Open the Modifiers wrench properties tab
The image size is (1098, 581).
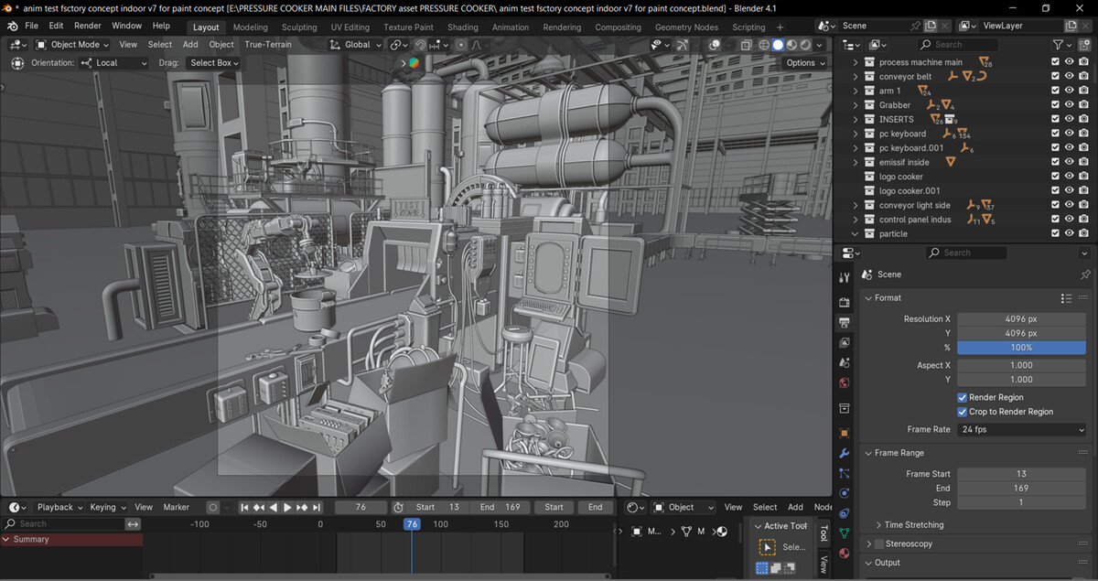[x=844, y=453]
